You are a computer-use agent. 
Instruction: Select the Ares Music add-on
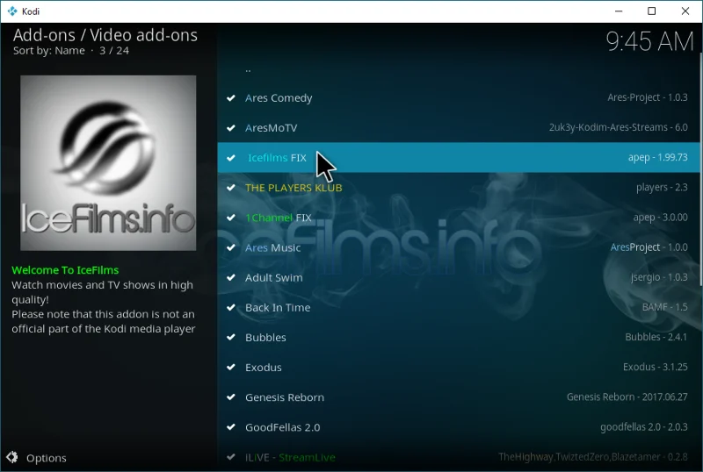pyautogui.click(x=459, y=247)
